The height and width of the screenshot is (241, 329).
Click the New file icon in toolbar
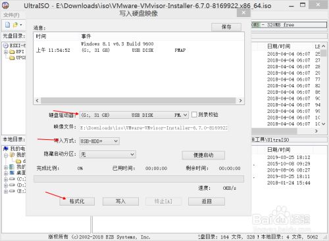[8, 25]
